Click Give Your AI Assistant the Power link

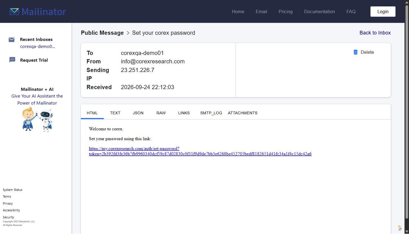pyautogui.click(x=37, y=99)
